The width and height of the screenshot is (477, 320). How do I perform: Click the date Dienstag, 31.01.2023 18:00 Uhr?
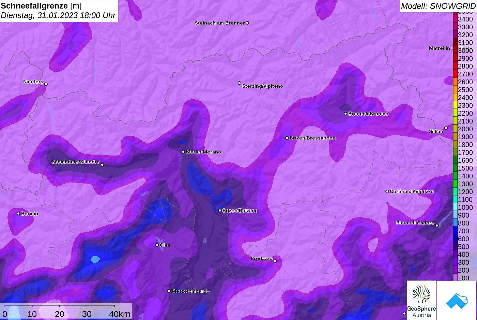pos(58,15)
